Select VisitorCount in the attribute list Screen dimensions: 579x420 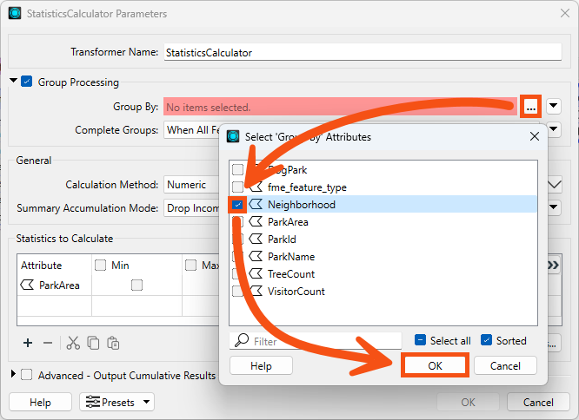coord(296,292)
